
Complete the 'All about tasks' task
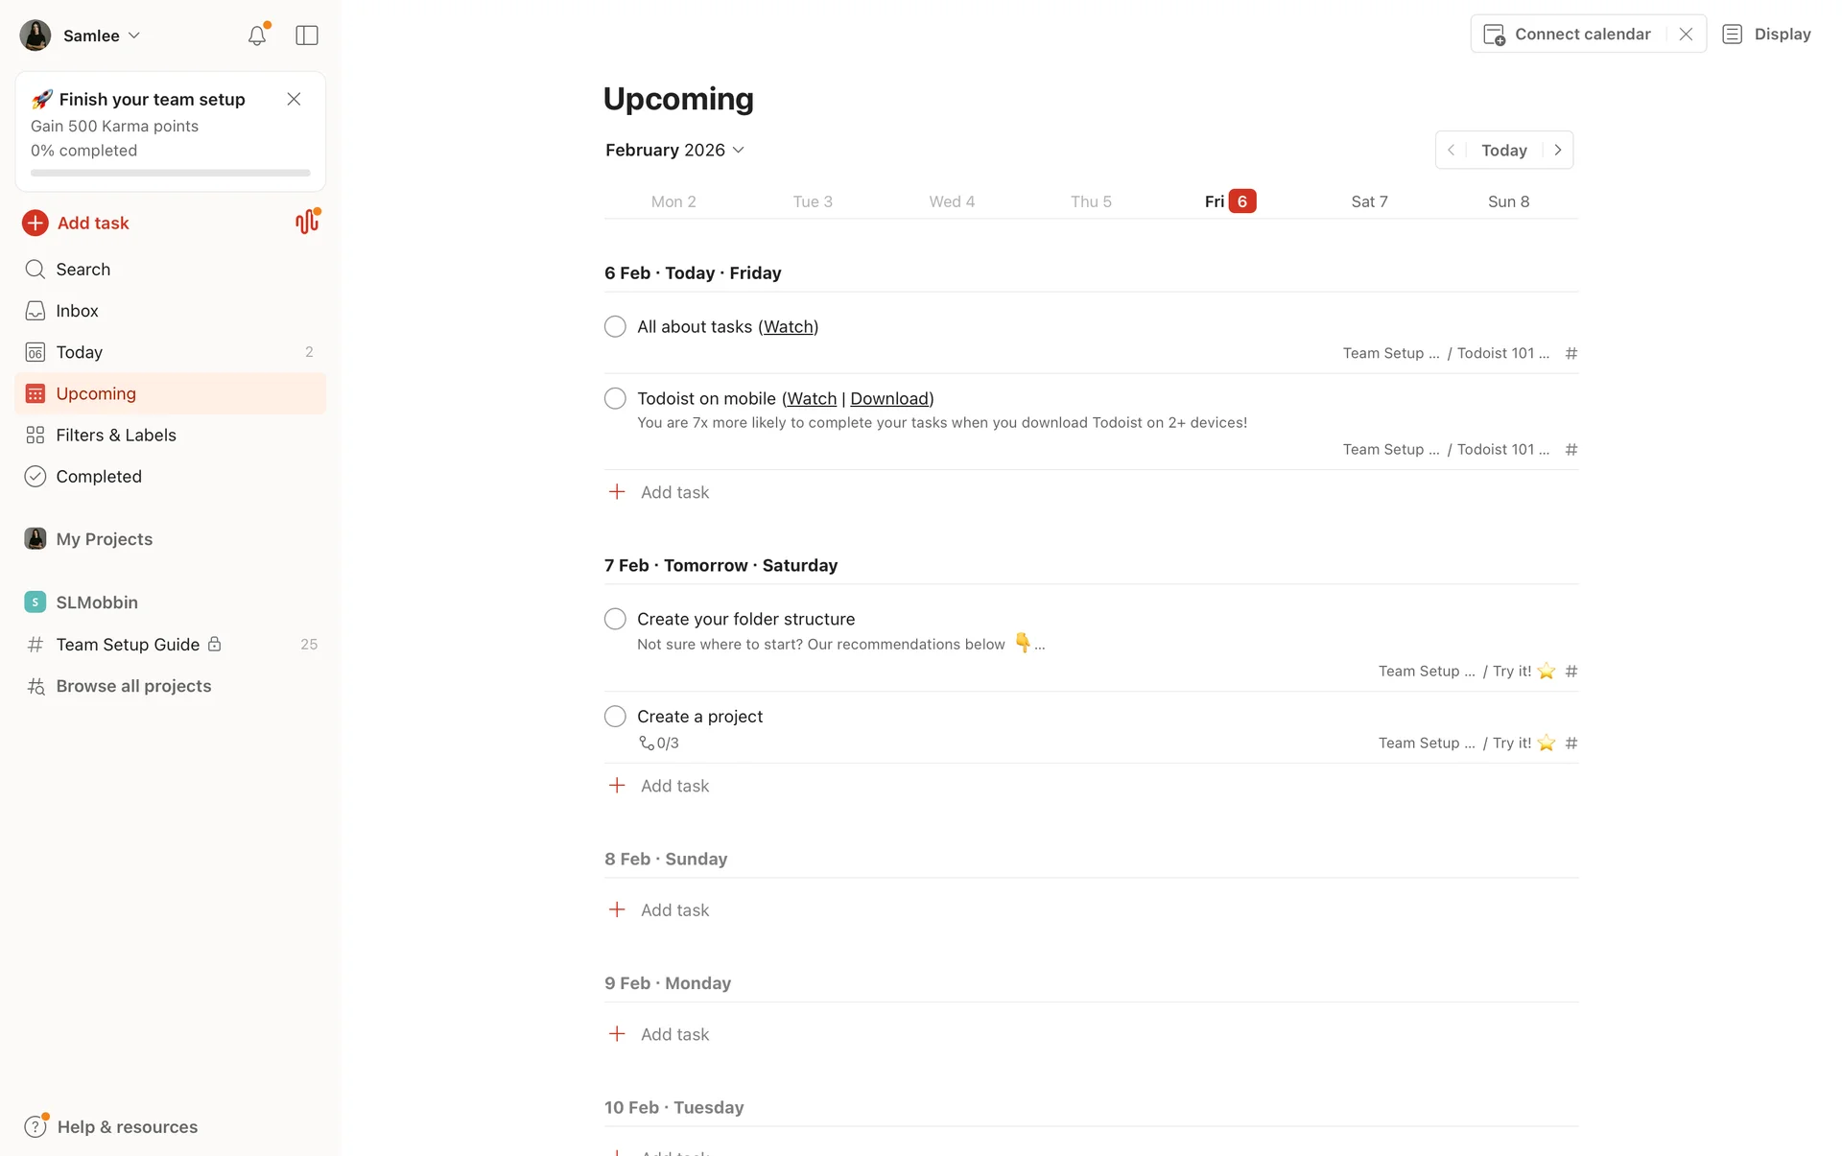tap(615, 327)
